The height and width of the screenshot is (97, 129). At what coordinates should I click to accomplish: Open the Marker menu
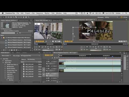pyautogui.click(x=47, y=13)
